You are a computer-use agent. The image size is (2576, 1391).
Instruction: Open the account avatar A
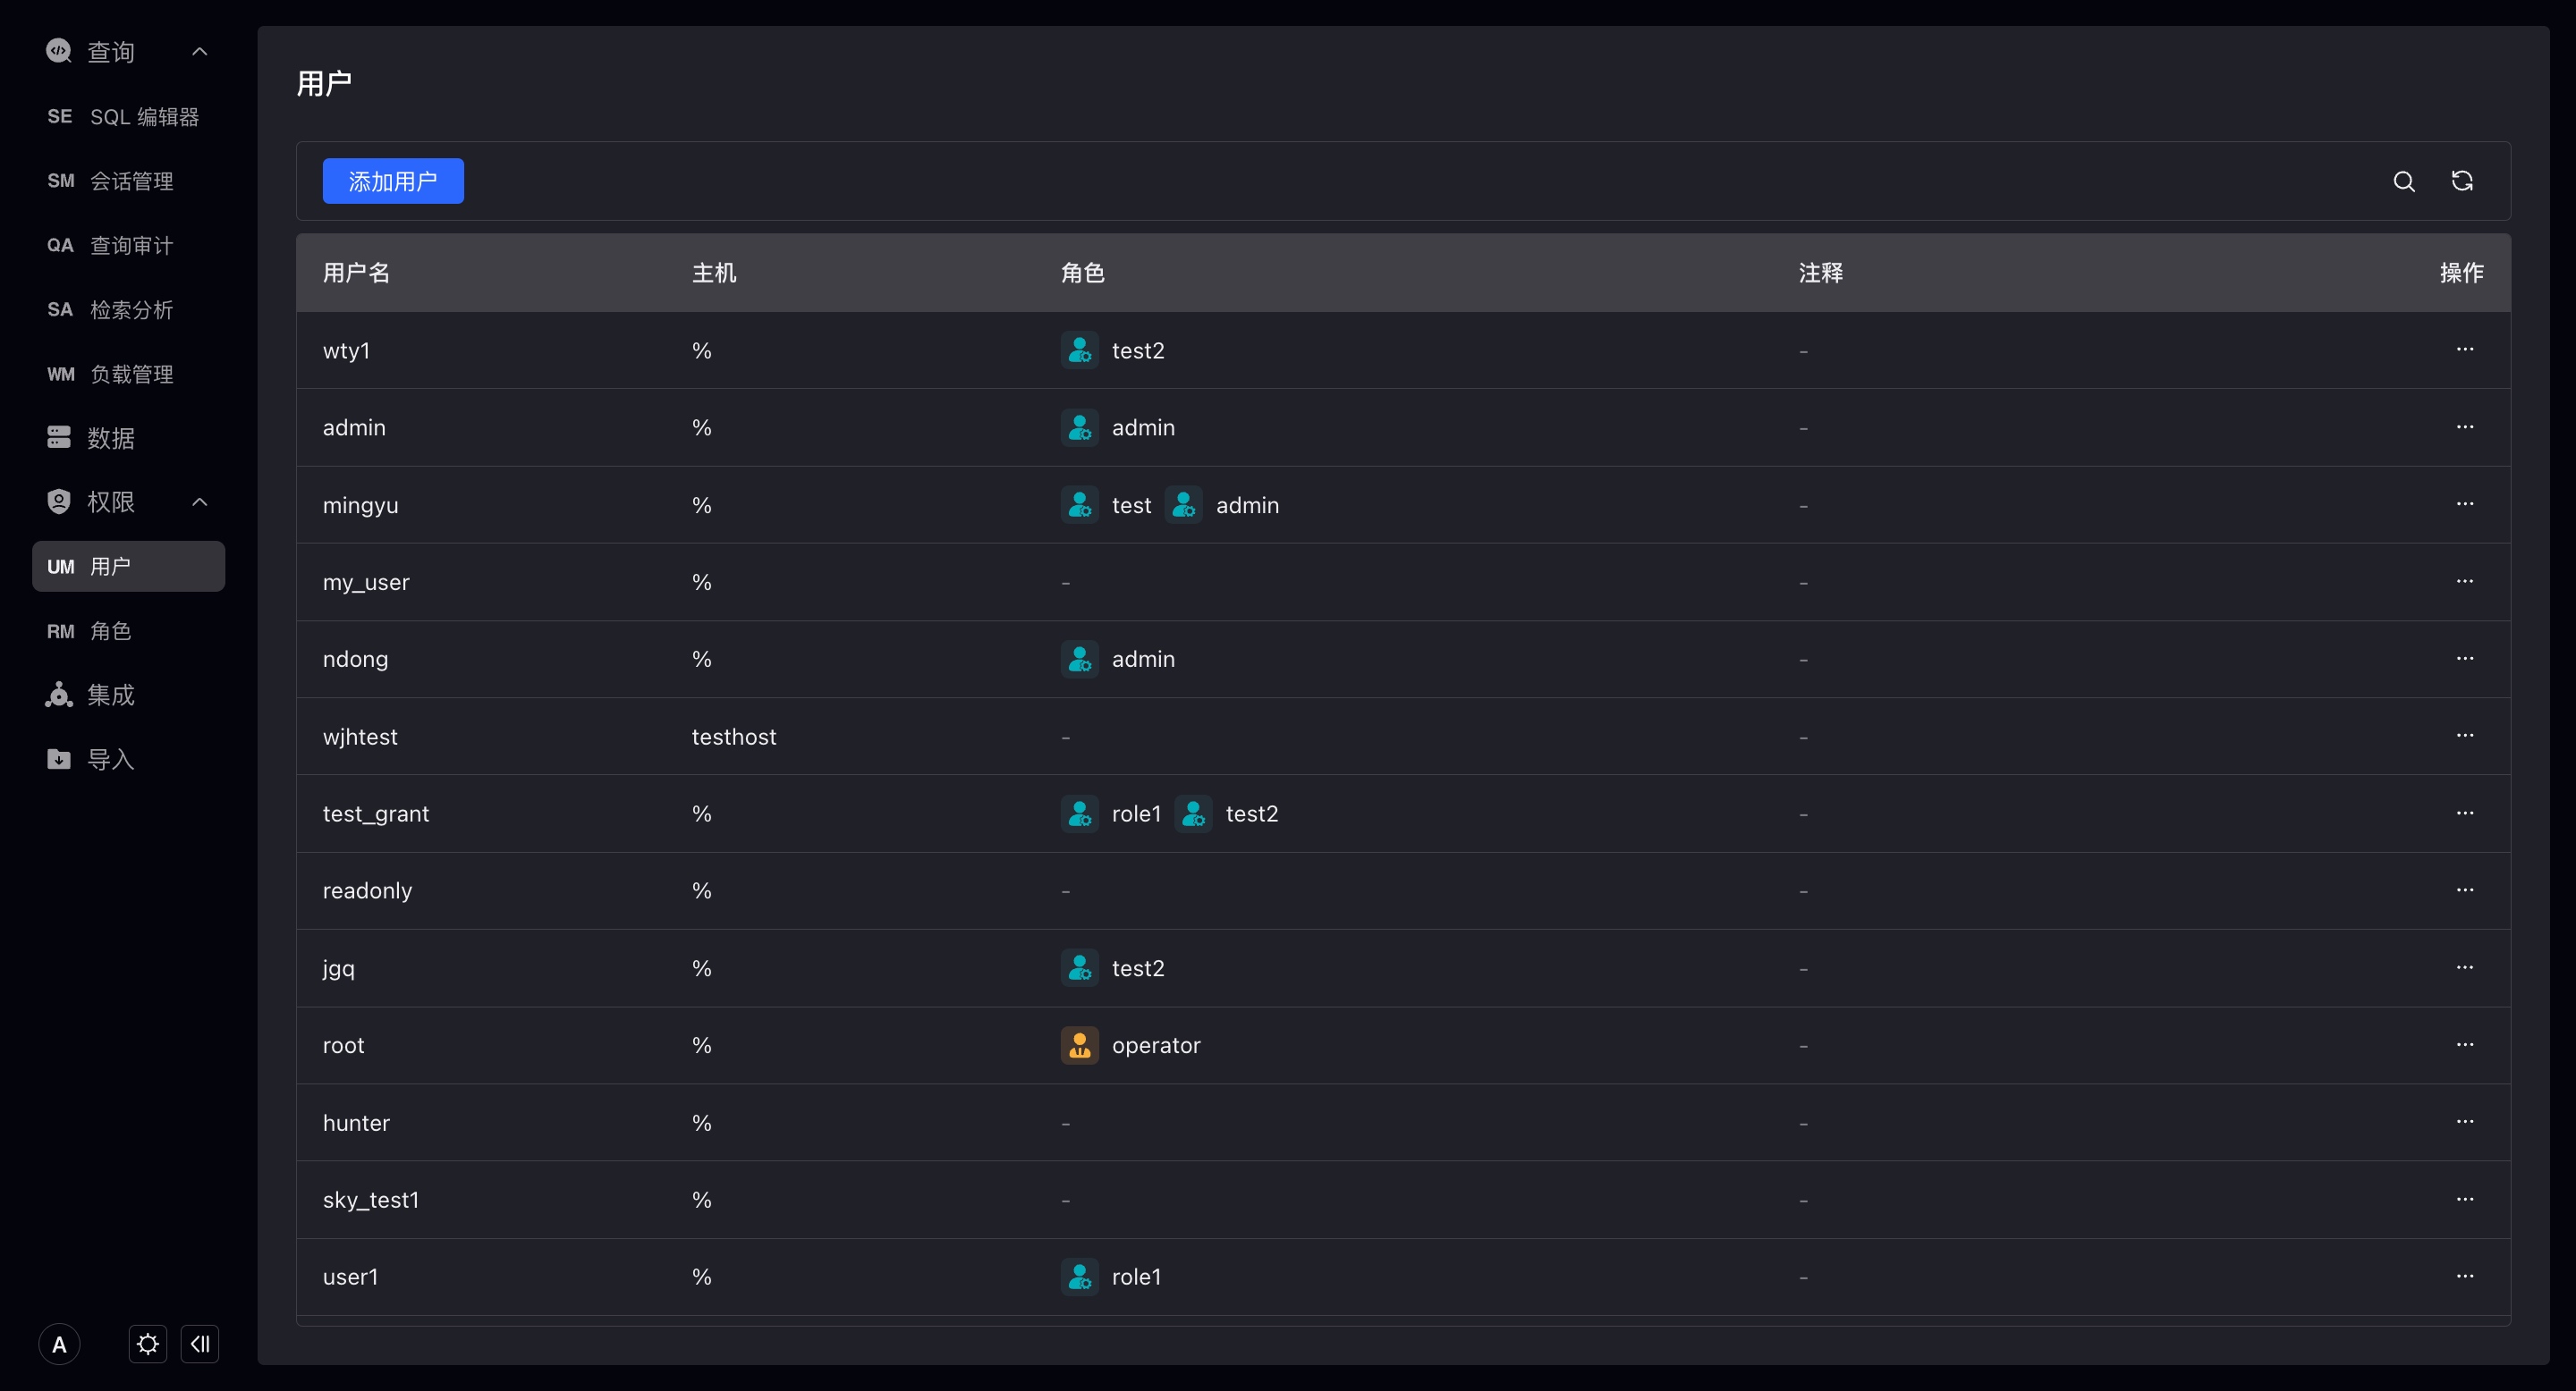59,1345
